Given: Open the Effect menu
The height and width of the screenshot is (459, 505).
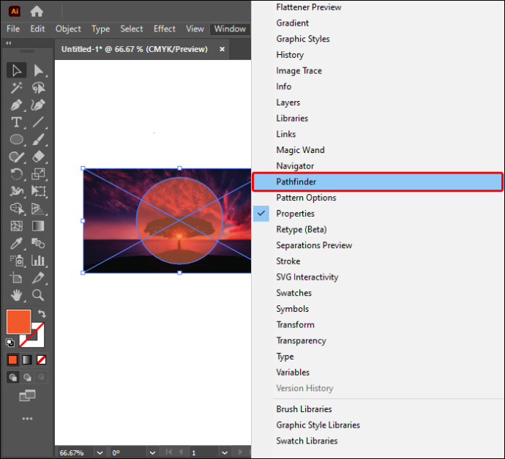Looking at the screenshot, I should (x=165, y=29).
